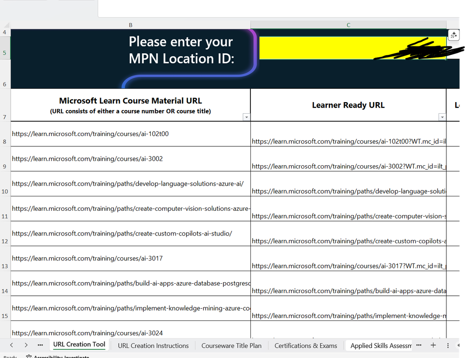Open the URL Creation Instructions sheet
The width and height of the screenshot is (465, 358).
point(153,345)
